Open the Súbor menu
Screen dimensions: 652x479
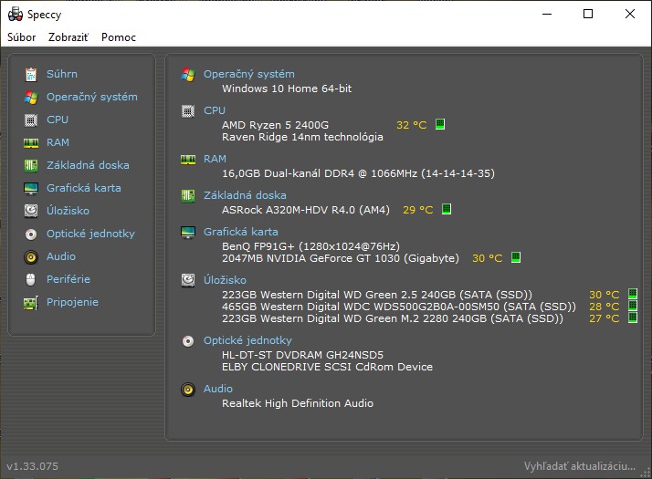pos(22,37)
